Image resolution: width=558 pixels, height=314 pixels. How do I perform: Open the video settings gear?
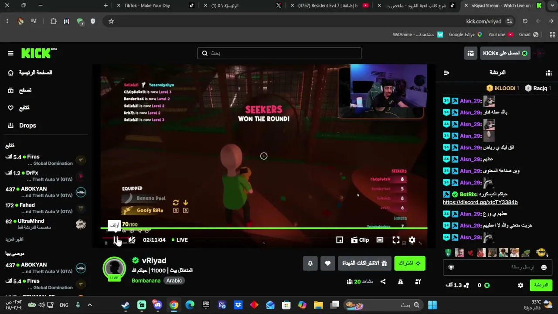(x=412, y=240)
